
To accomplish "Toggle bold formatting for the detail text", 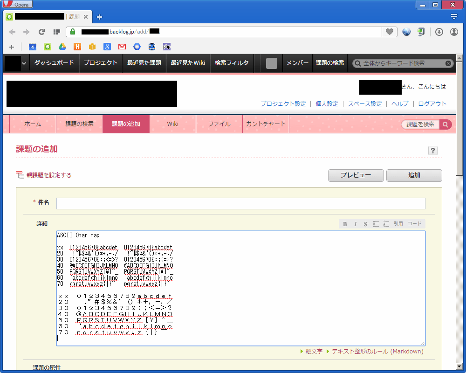I will pyautogui.click(x=345, y=224).
